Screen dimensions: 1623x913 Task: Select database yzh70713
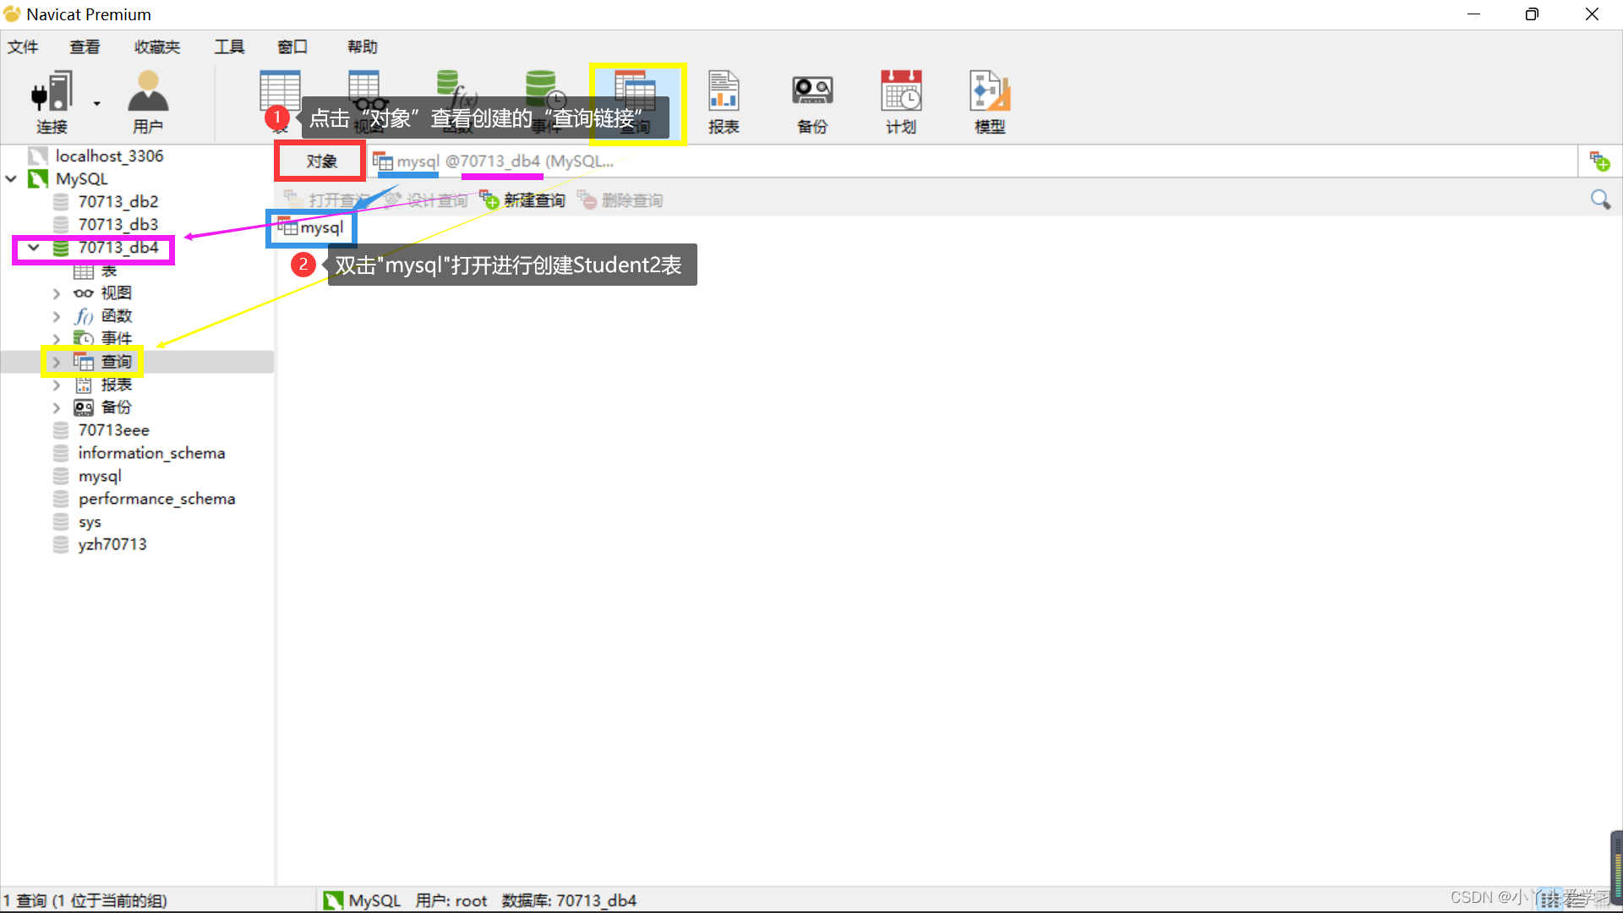(x=112, y=544)
